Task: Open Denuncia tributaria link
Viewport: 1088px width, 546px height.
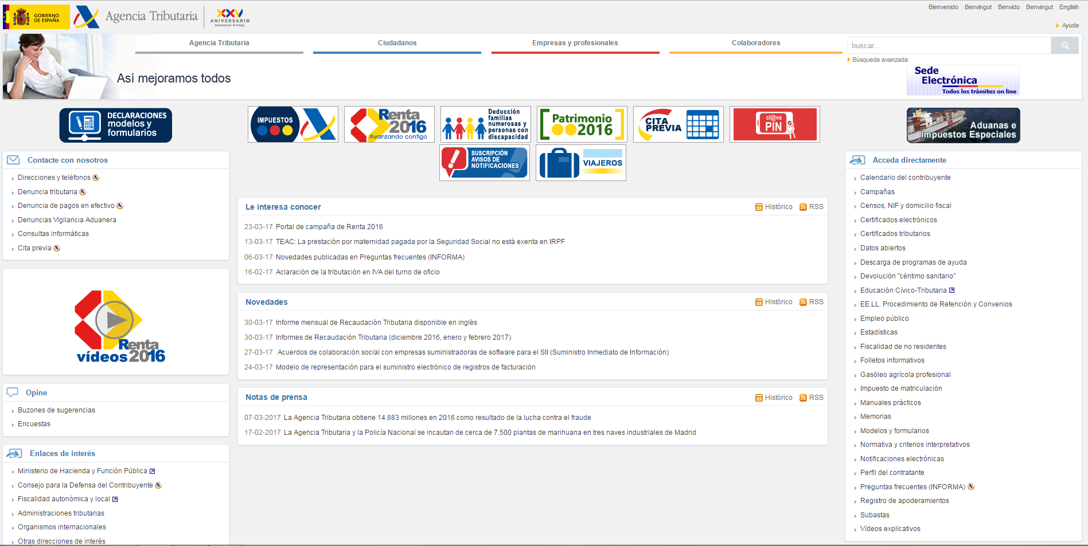Action: 47,192
